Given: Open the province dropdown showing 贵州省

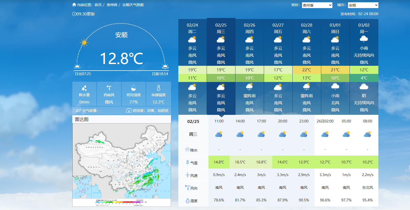Looking at the screenshot, I should pyautogui.click(x=317, y=5).
